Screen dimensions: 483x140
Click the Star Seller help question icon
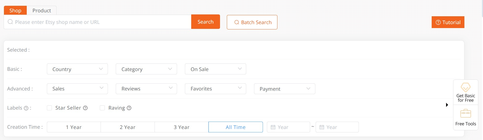(85, 108)
